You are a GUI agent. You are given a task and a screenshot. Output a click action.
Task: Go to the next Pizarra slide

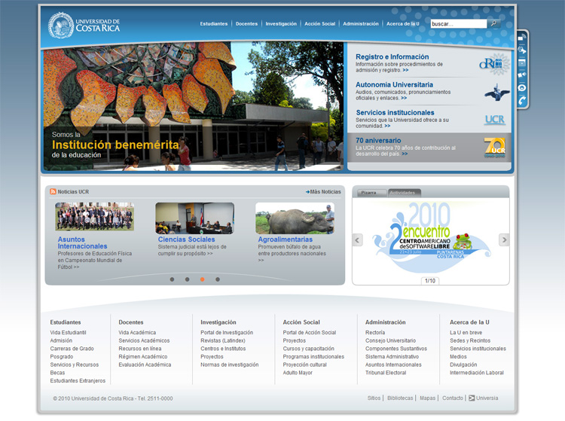coord(504,239)
